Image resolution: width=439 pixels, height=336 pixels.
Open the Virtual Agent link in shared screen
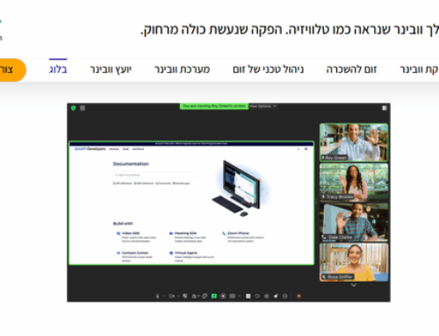tap(186, 253)
